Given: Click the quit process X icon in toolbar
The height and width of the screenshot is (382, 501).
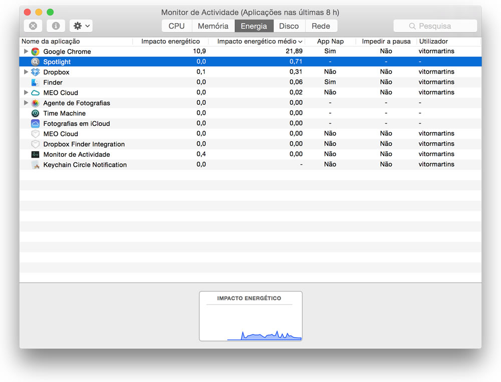Looking at the screenshot, I should [x=33, y=26].
